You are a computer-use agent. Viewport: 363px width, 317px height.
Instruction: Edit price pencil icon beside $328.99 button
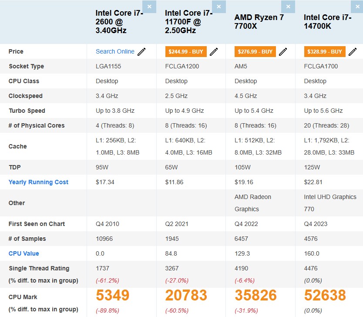click(x=353, y=52)
